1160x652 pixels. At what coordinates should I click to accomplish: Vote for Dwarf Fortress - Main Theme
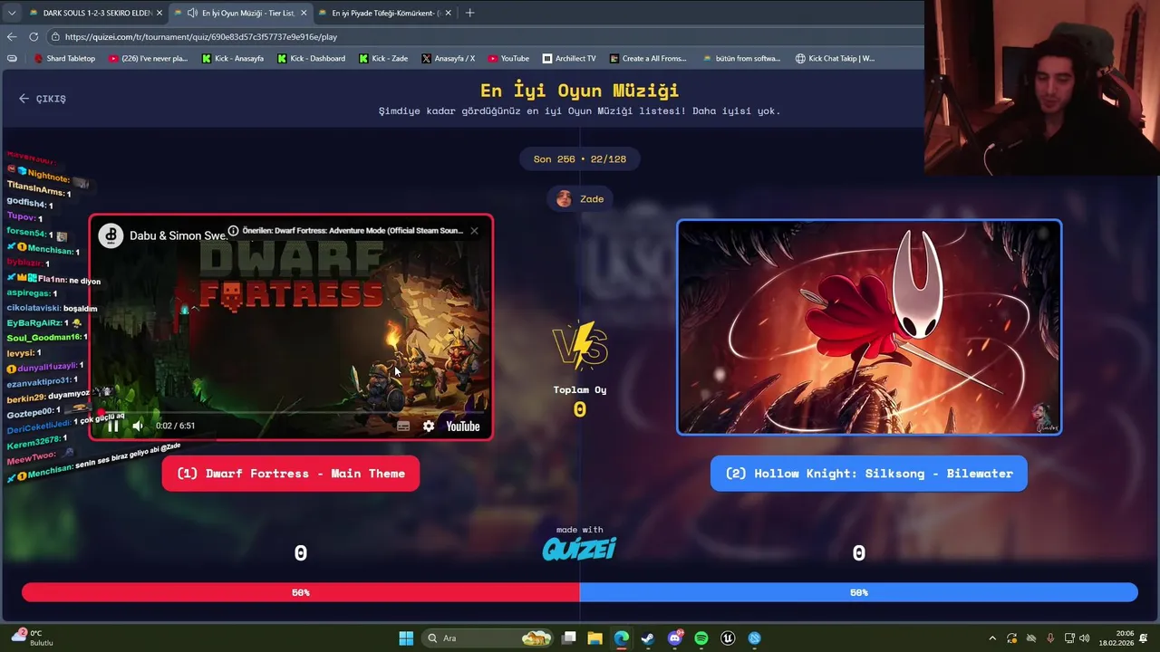pyautogui.click(x=290, y=474)
